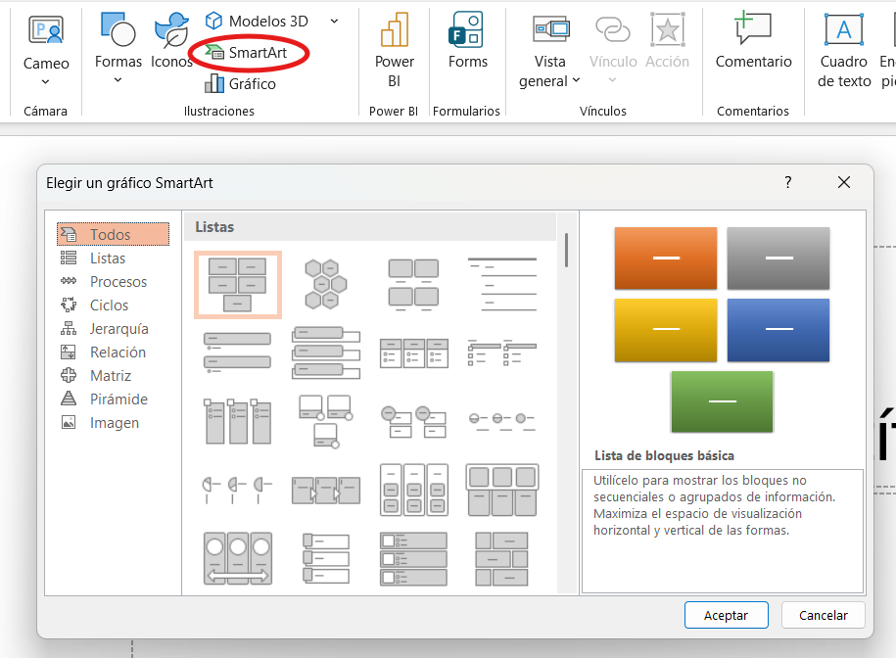Choose the detailed process layout
The width and height of the screenshot is (896, 658).
[x=326, y=490]
